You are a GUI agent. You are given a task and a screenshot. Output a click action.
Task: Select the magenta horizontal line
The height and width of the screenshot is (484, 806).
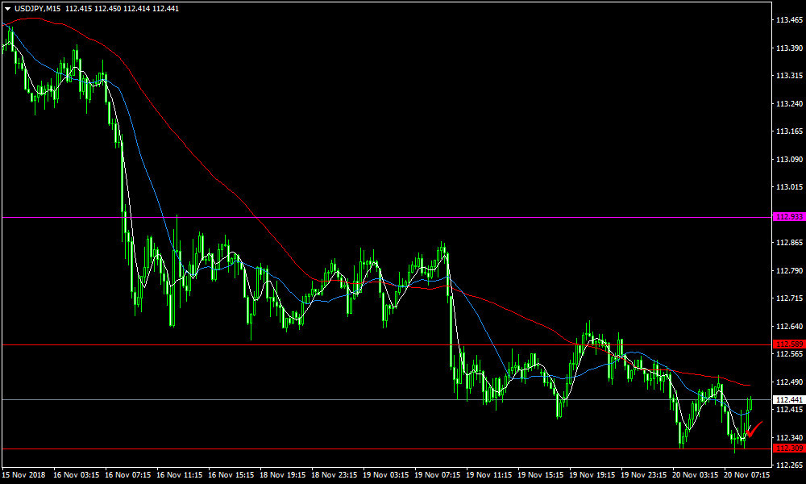387,218
